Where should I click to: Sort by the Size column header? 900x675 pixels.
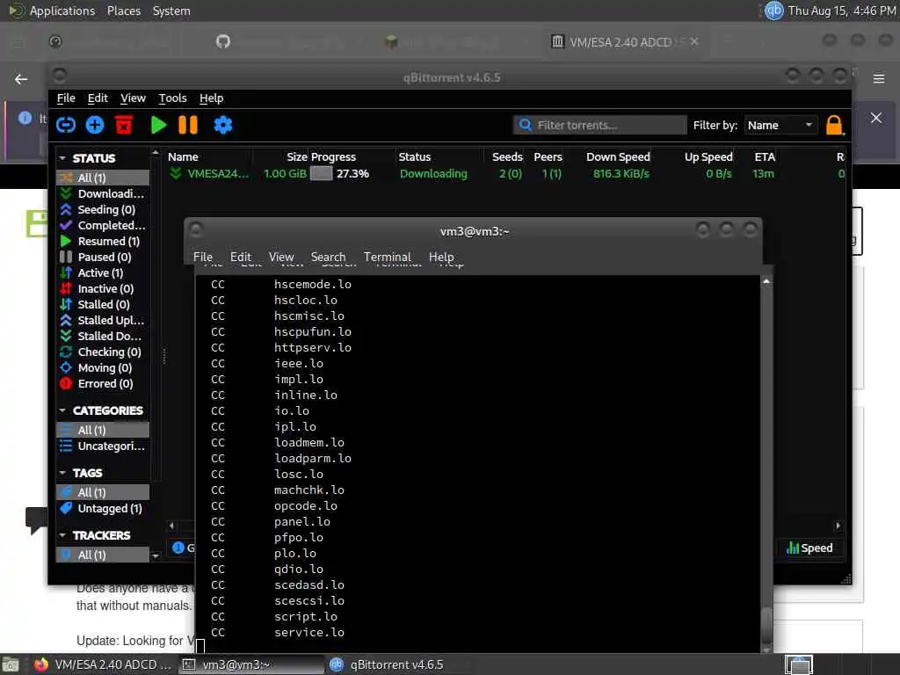click(297, 156)
